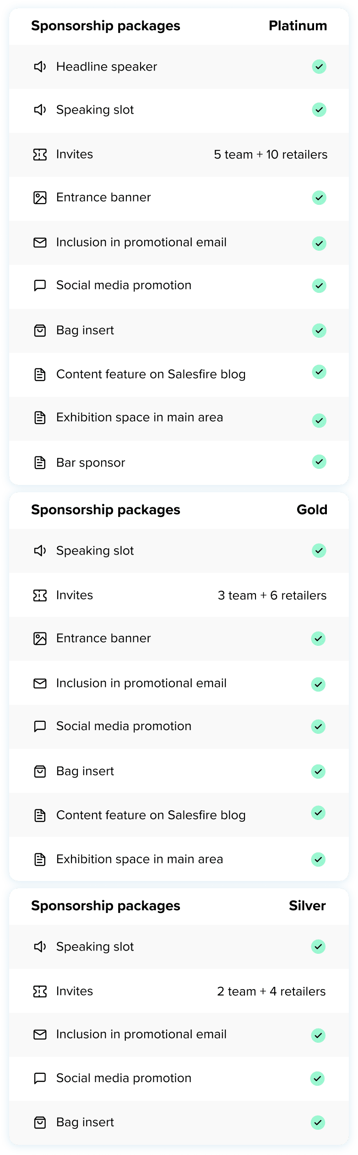358x1155 pixels.
Task: Click the document icon beside Bar sponsor
Action: [x=40, y=463]
